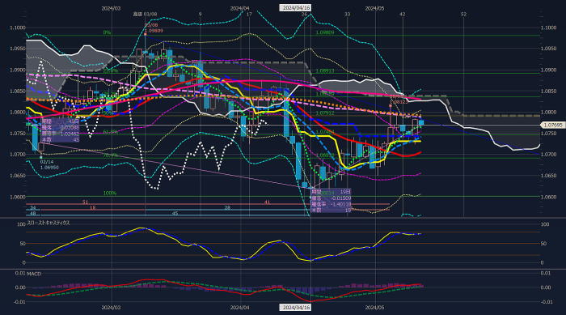Click the 2024/04/16 crosshair date tag at chart top

coord(295,7)
